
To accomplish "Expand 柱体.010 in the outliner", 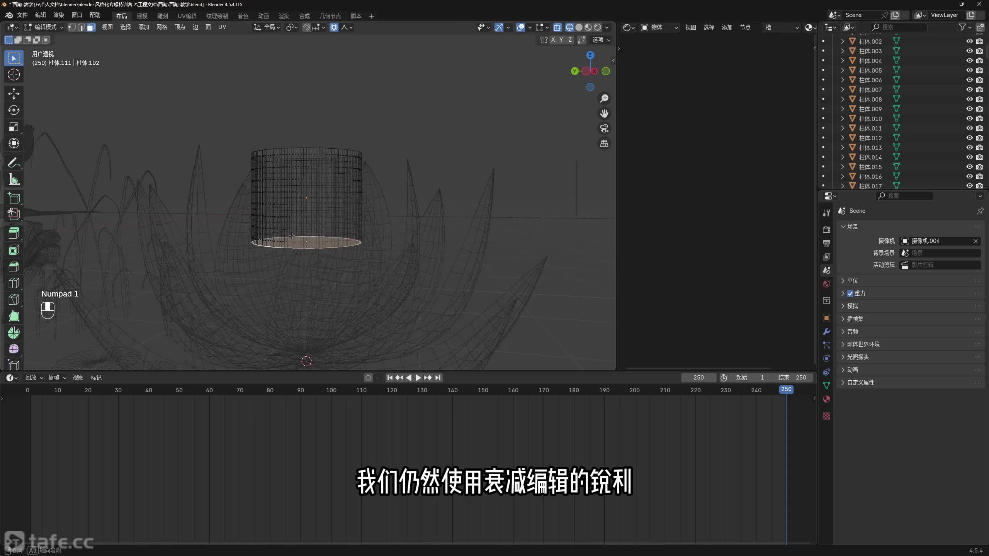I will [x=843, y=119].
